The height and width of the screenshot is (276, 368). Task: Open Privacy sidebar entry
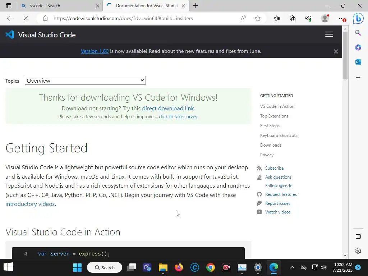267,155
